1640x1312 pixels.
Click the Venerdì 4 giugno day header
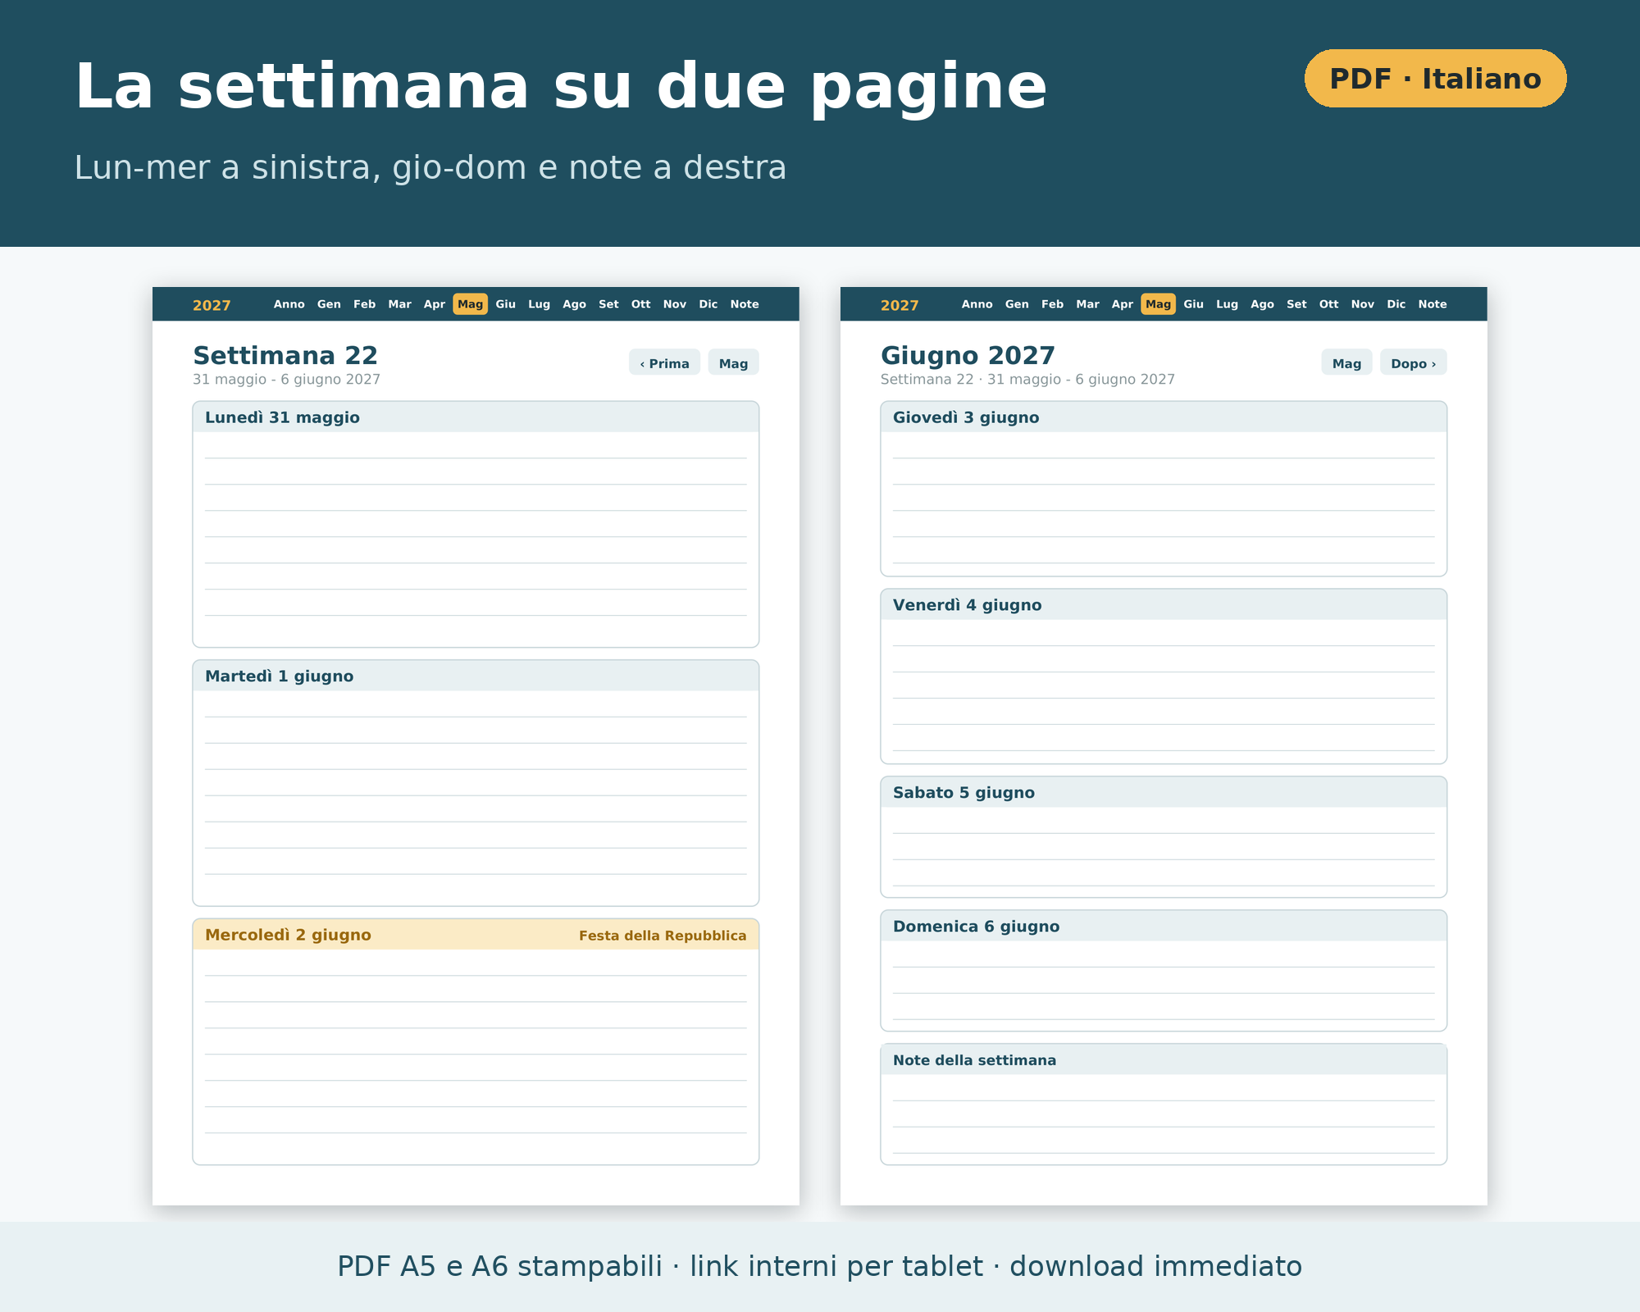coord(1164,605)
